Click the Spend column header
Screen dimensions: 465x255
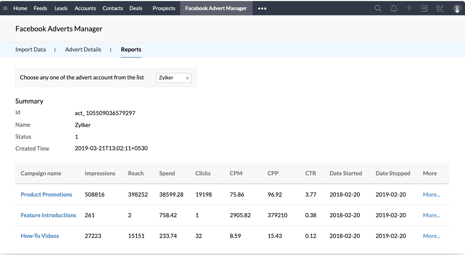pos(167,173)
